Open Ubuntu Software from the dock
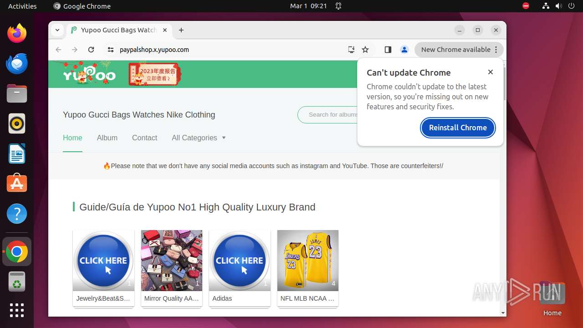This screenshot has width=583, height=328. click(17, 184)
